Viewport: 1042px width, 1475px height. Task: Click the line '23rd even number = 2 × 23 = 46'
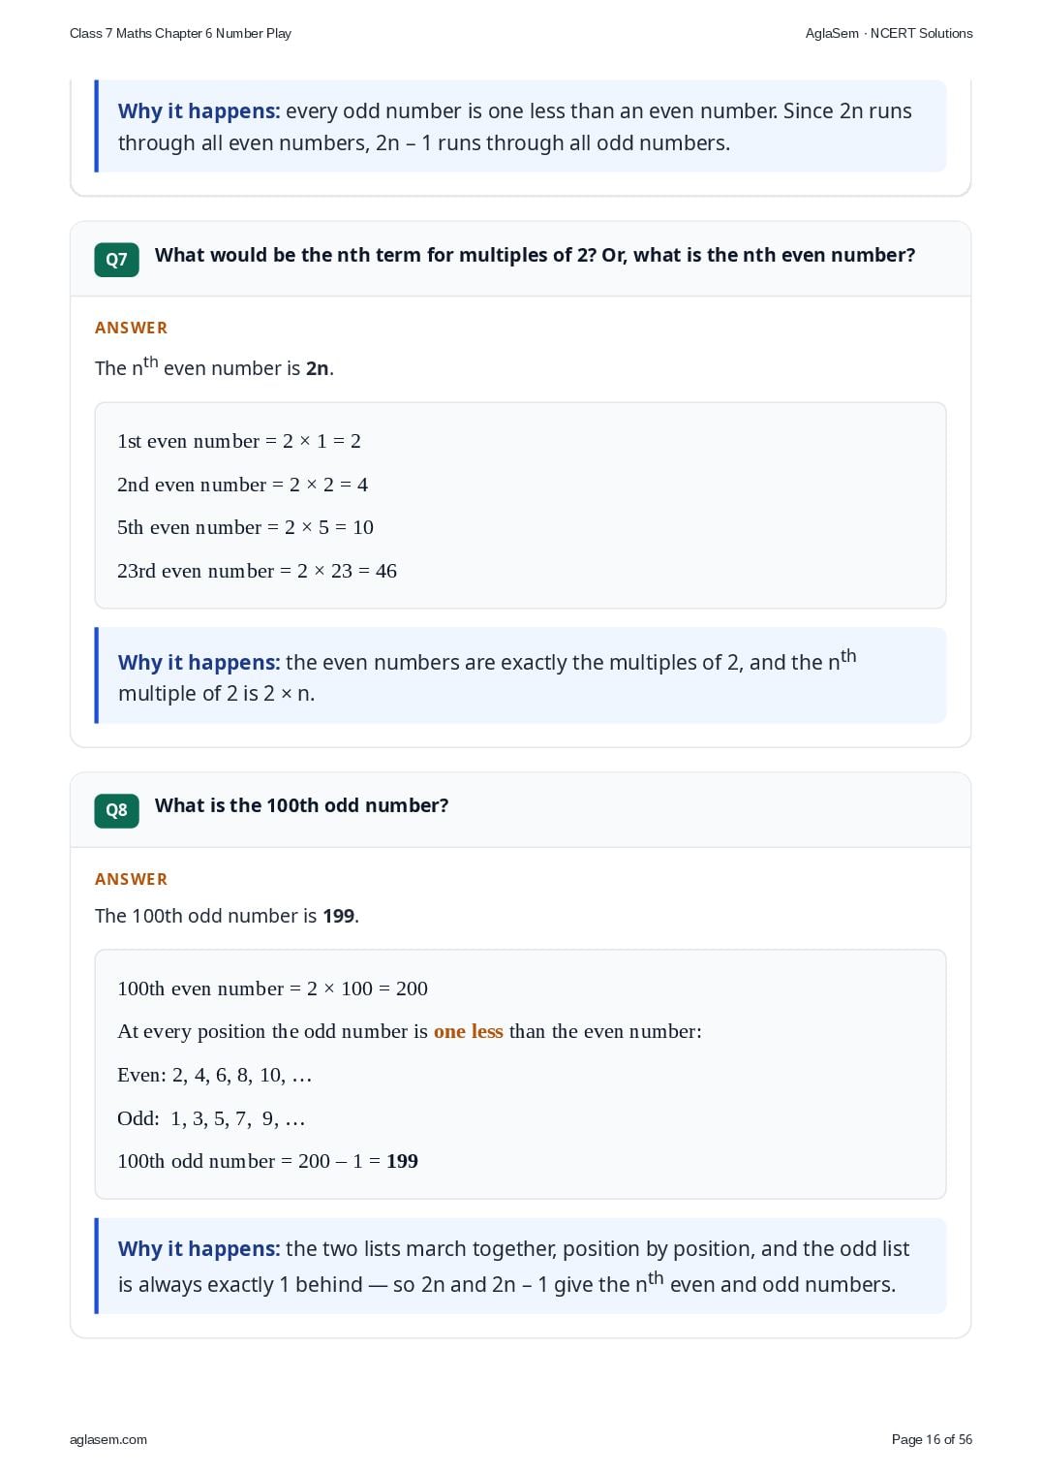257,571
